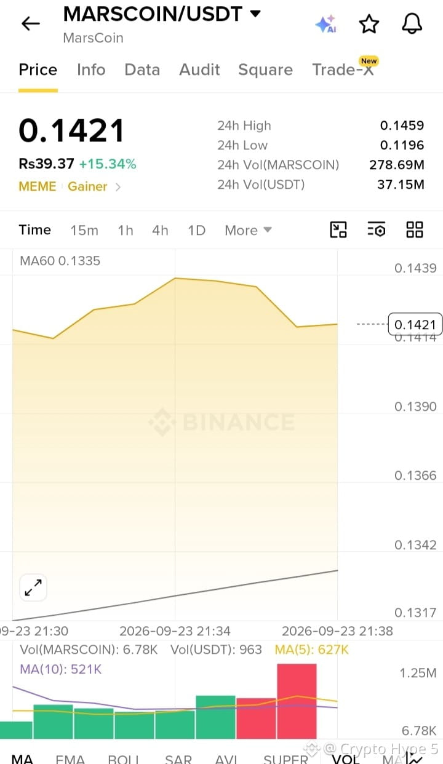Expand the MEME Gainer tag chevron
The image size is (443, 764).
[x=118, y=187]
